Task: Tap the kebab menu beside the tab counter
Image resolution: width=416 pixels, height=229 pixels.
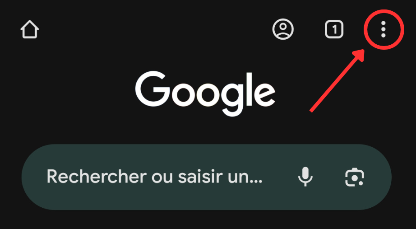Action: pos(383,29)
